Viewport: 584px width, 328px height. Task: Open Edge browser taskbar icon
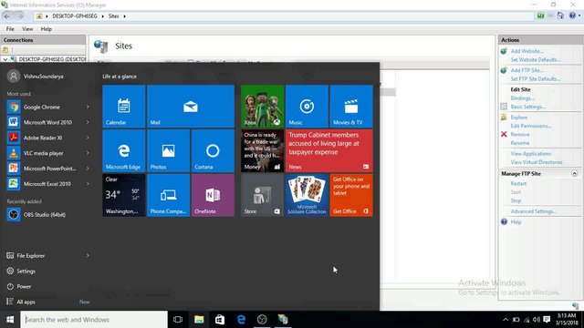241,320
